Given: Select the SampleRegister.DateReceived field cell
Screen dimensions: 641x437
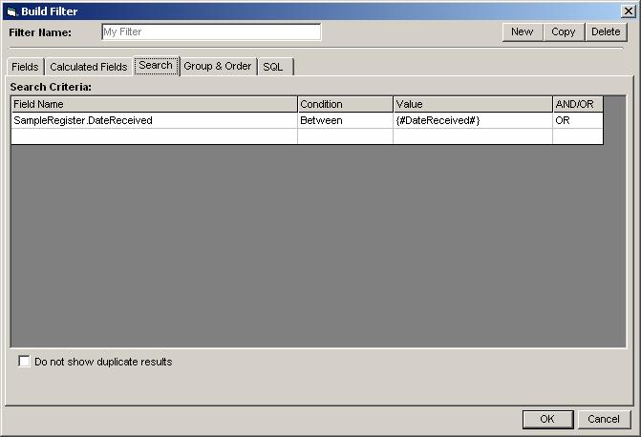Looking at the screenshot, I should coord(153,121).
